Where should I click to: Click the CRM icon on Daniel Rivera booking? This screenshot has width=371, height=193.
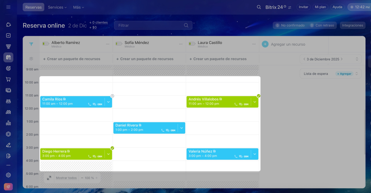(x=173, y=130)
